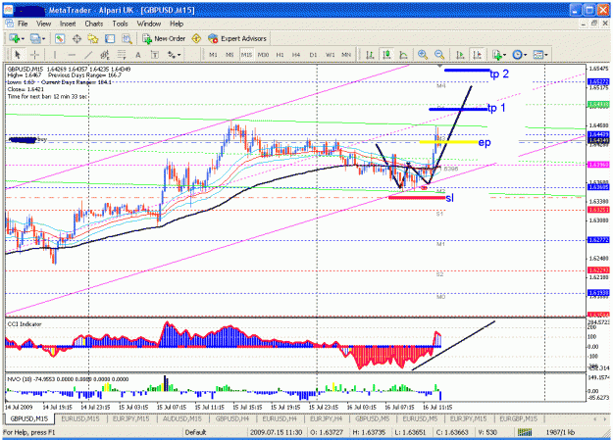Click the Zoom In magnifier
Image resolution: width=613 pixels, height=440 pixels.
pos(423,55)
